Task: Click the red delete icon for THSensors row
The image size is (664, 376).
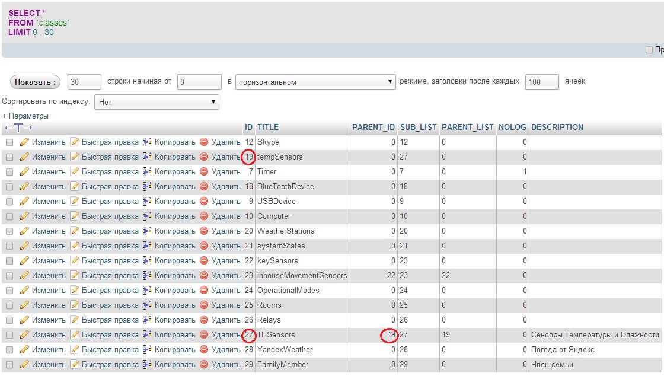Action: click(204, 335)
